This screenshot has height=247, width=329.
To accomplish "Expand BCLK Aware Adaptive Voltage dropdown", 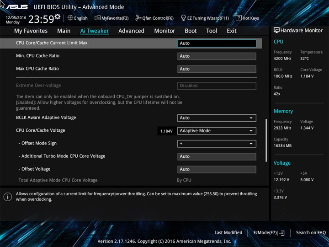I will [217, 118].
